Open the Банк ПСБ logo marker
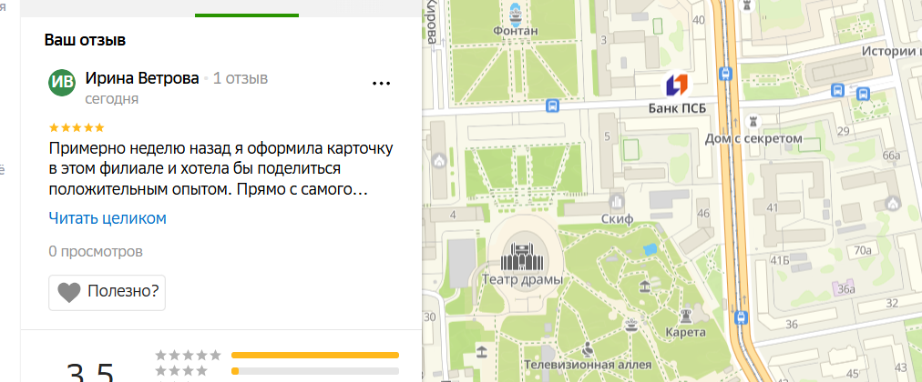The height and width of the screenshot is (382, 922). [676, 85]
